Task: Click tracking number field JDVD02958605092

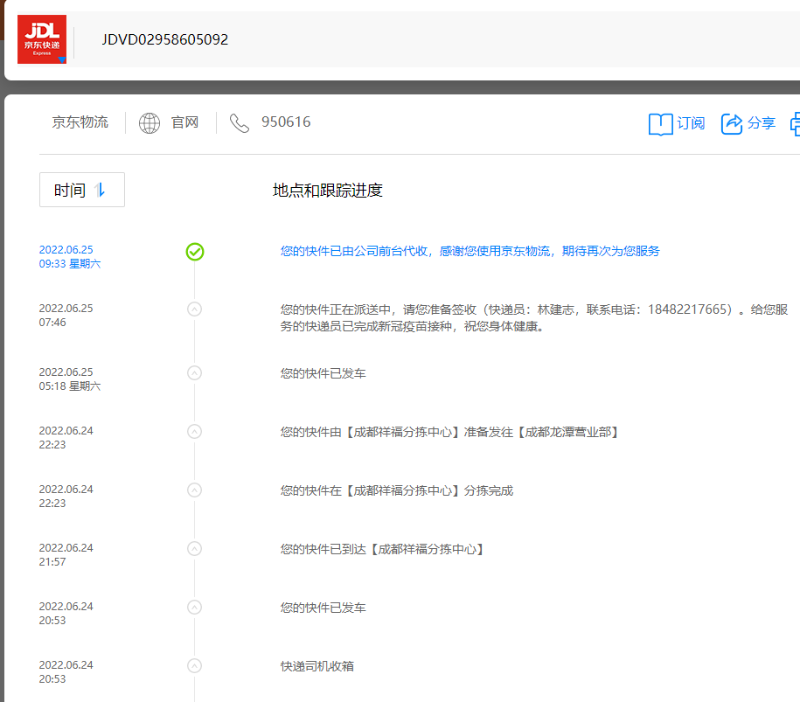Action: [164, 40]
